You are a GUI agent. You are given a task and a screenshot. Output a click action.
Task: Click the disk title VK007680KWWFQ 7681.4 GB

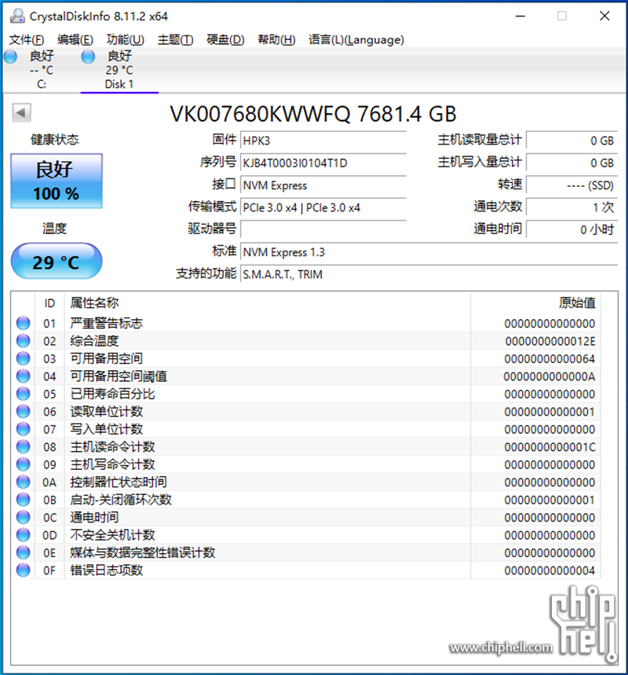coord(313,114)
